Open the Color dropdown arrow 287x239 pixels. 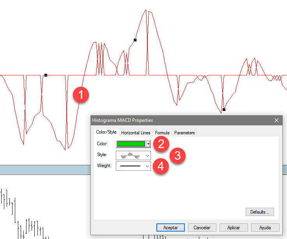pyautogui.click(x=148, y=144)
